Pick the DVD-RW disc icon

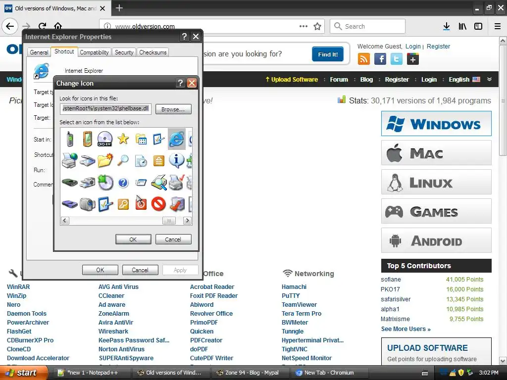click(x=105, y=139)
